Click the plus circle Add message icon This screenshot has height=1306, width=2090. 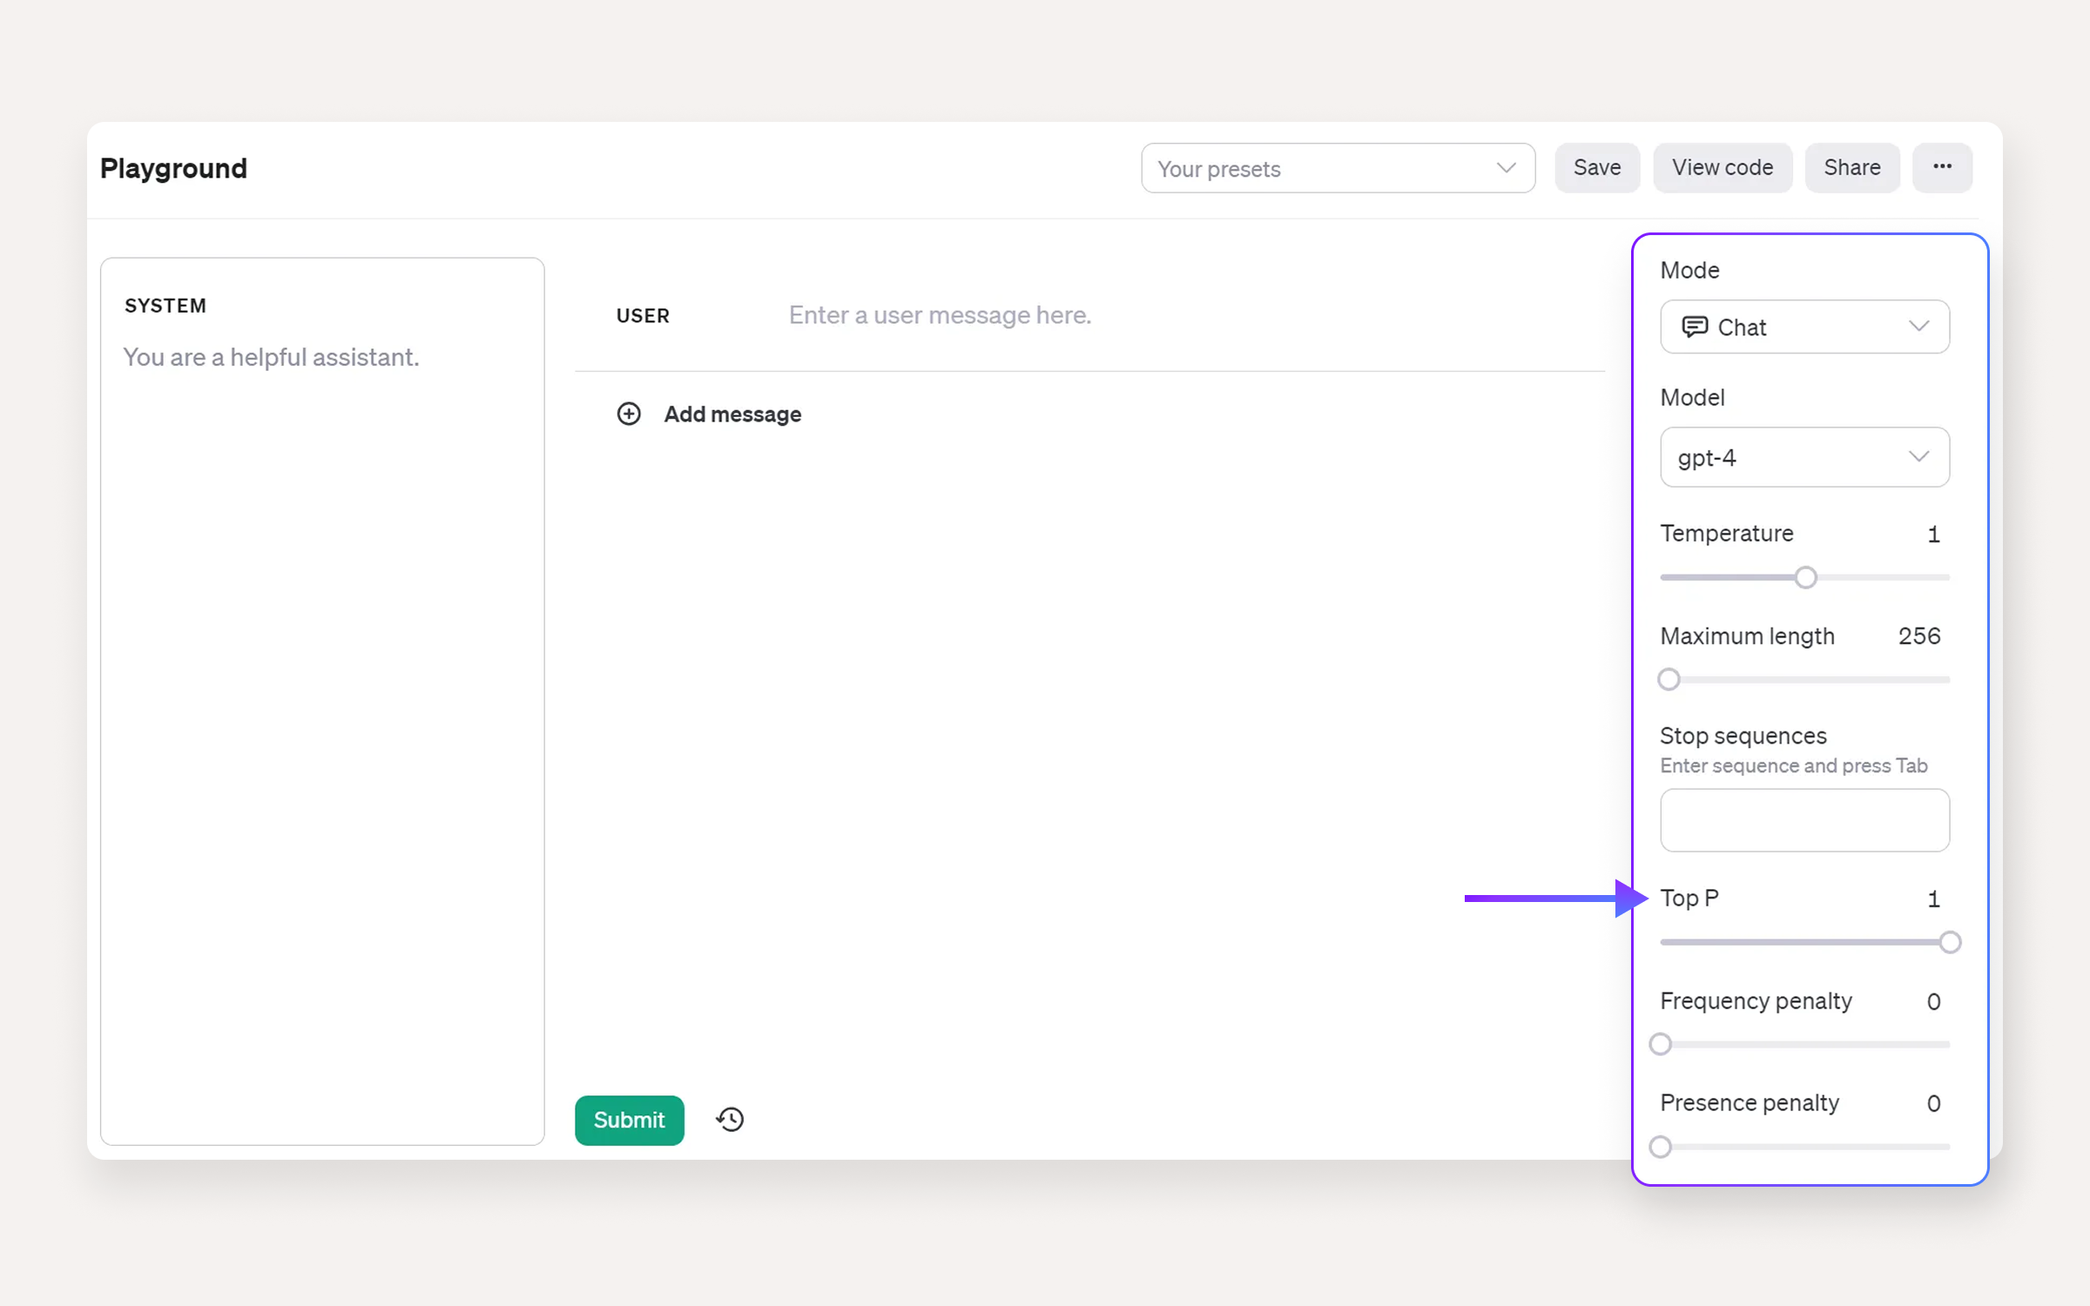pos(629,414)
